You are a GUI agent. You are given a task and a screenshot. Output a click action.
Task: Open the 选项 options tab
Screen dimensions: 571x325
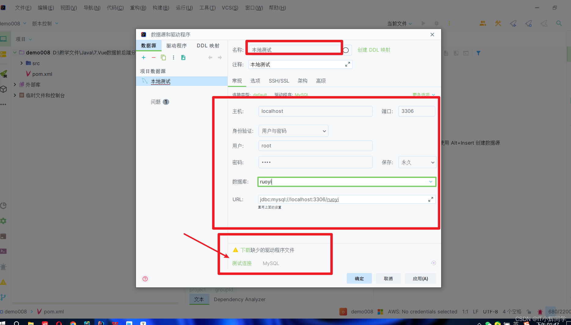coord(255,81)
